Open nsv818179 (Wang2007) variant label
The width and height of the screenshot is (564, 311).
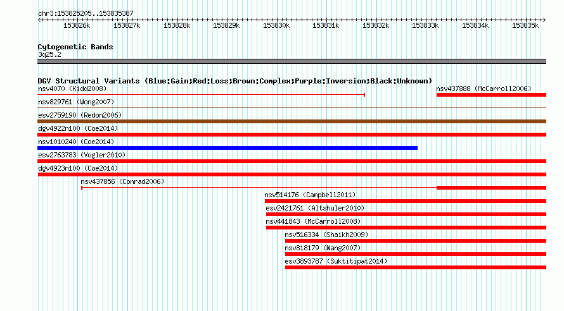[323, 248]
